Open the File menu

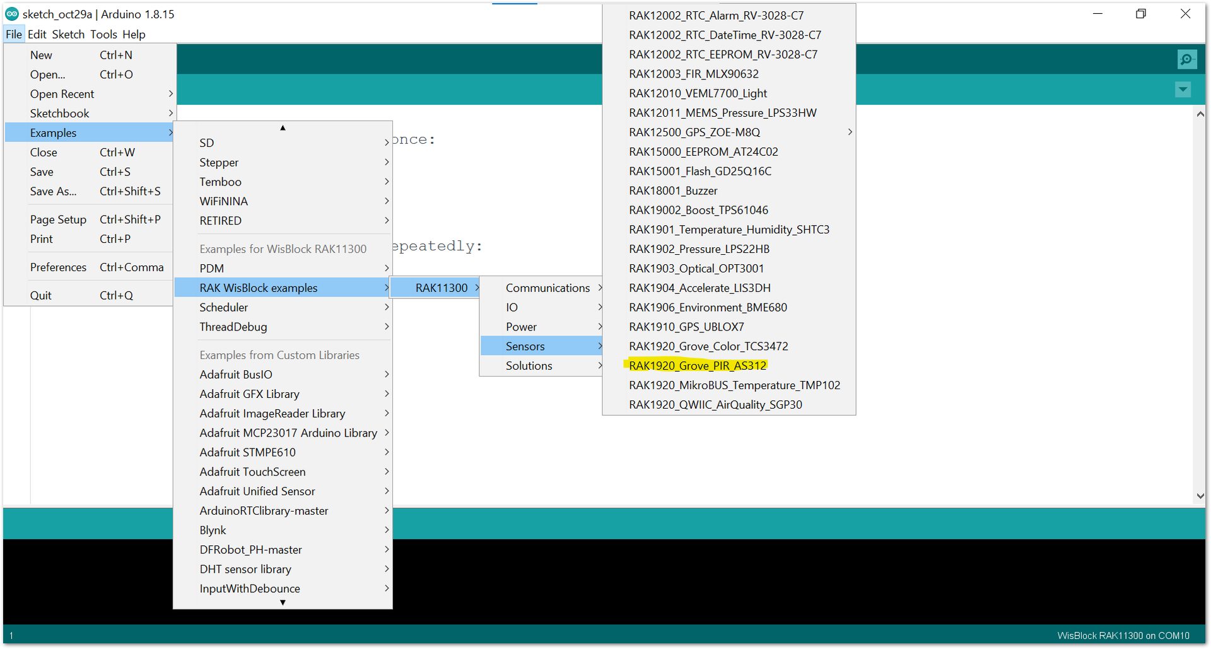14,34
